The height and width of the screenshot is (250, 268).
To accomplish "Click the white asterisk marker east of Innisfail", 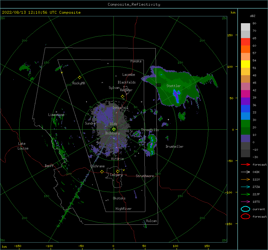I will (141, 102).
